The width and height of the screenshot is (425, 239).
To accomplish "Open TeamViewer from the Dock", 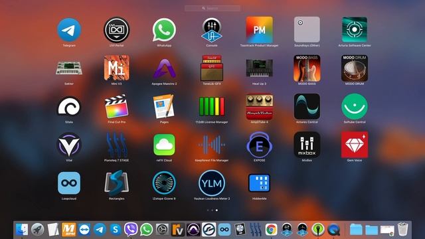I will pyautogui.click(x=84, y=230).
